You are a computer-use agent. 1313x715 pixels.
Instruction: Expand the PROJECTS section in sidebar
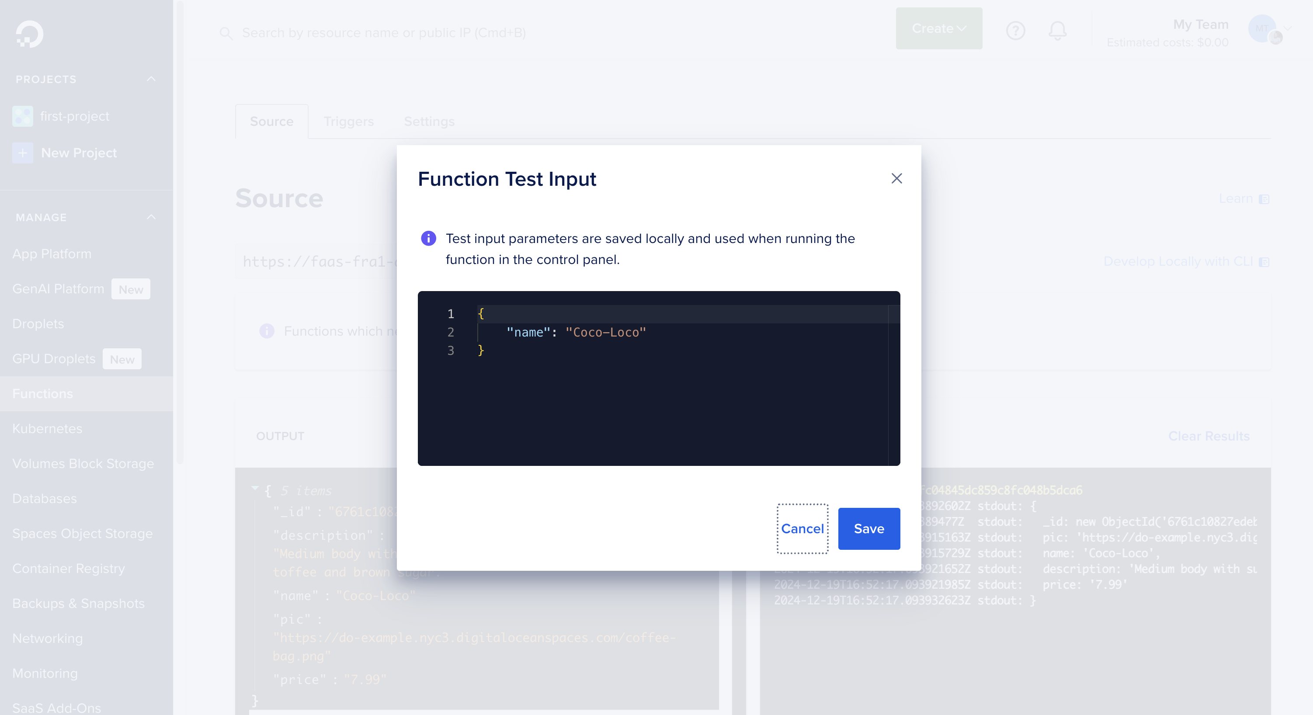(153, 78)
